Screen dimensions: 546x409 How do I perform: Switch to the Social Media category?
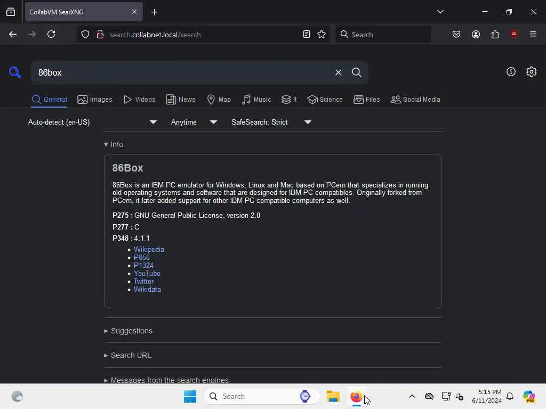click(415, 100)
